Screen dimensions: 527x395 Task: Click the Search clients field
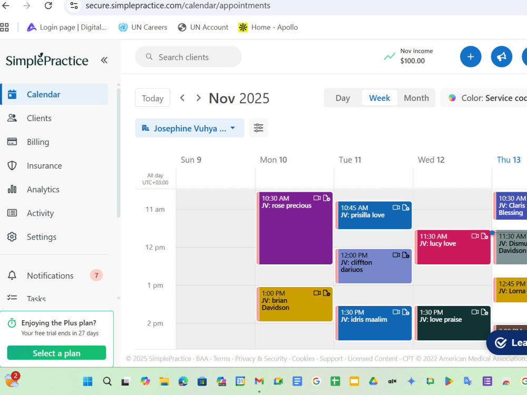coord(188,57)
